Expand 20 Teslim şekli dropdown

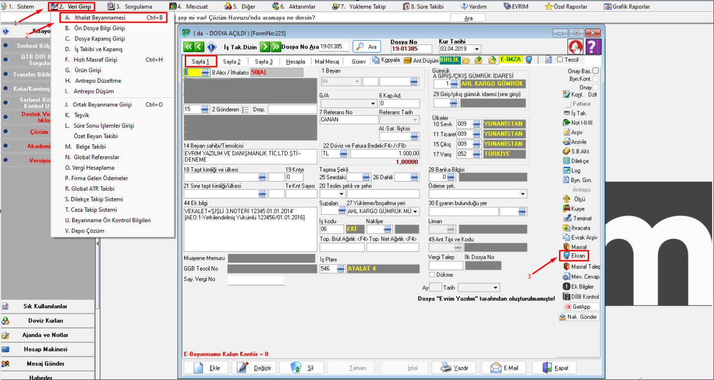(x=342, y=194)
